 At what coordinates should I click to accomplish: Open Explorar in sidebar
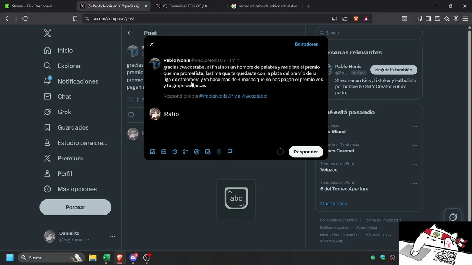pyautogui.click(x=62, y=66)
